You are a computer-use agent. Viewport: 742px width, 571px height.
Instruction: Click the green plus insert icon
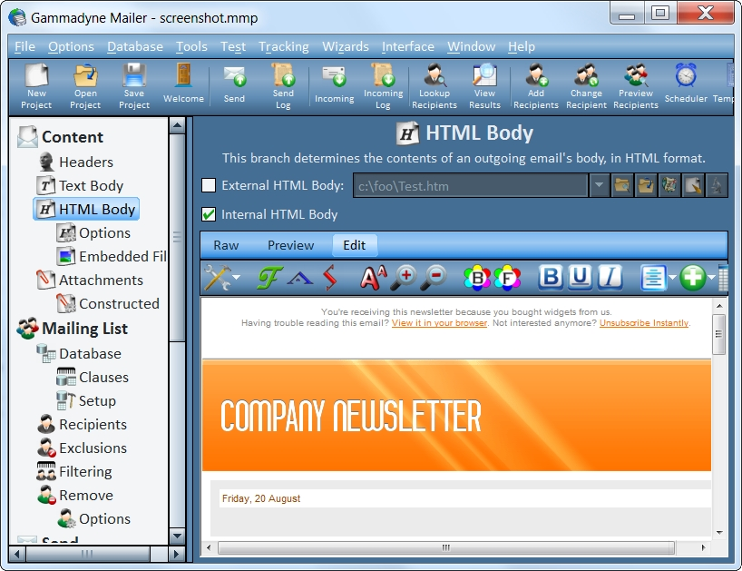click(693, 278)
